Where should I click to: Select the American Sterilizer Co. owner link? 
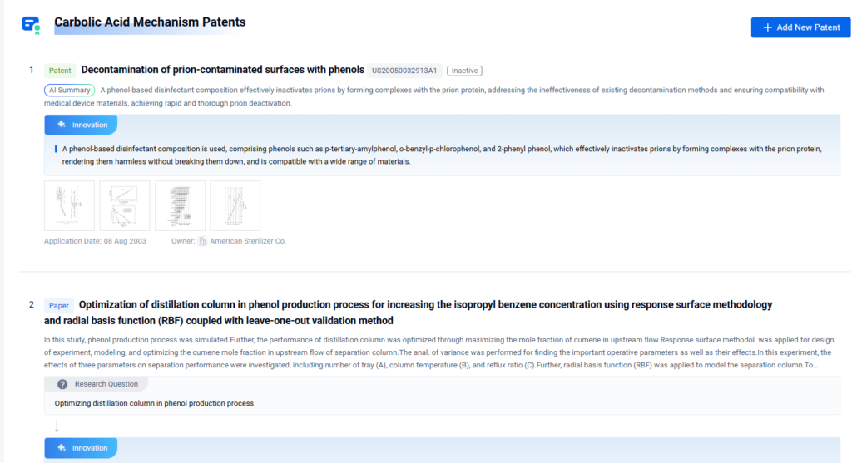248,241
